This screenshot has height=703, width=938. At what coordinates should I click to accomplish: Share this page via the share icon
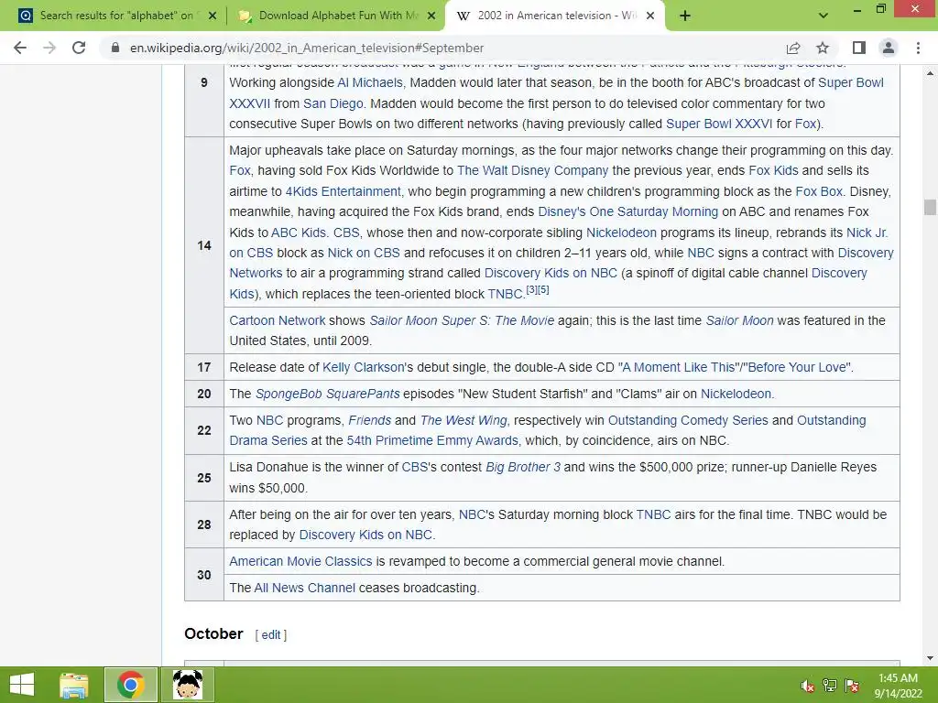[793, 48]
